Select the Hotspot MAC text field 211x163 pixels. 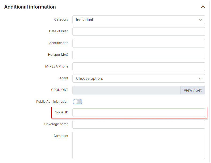(x=139, y=55)
